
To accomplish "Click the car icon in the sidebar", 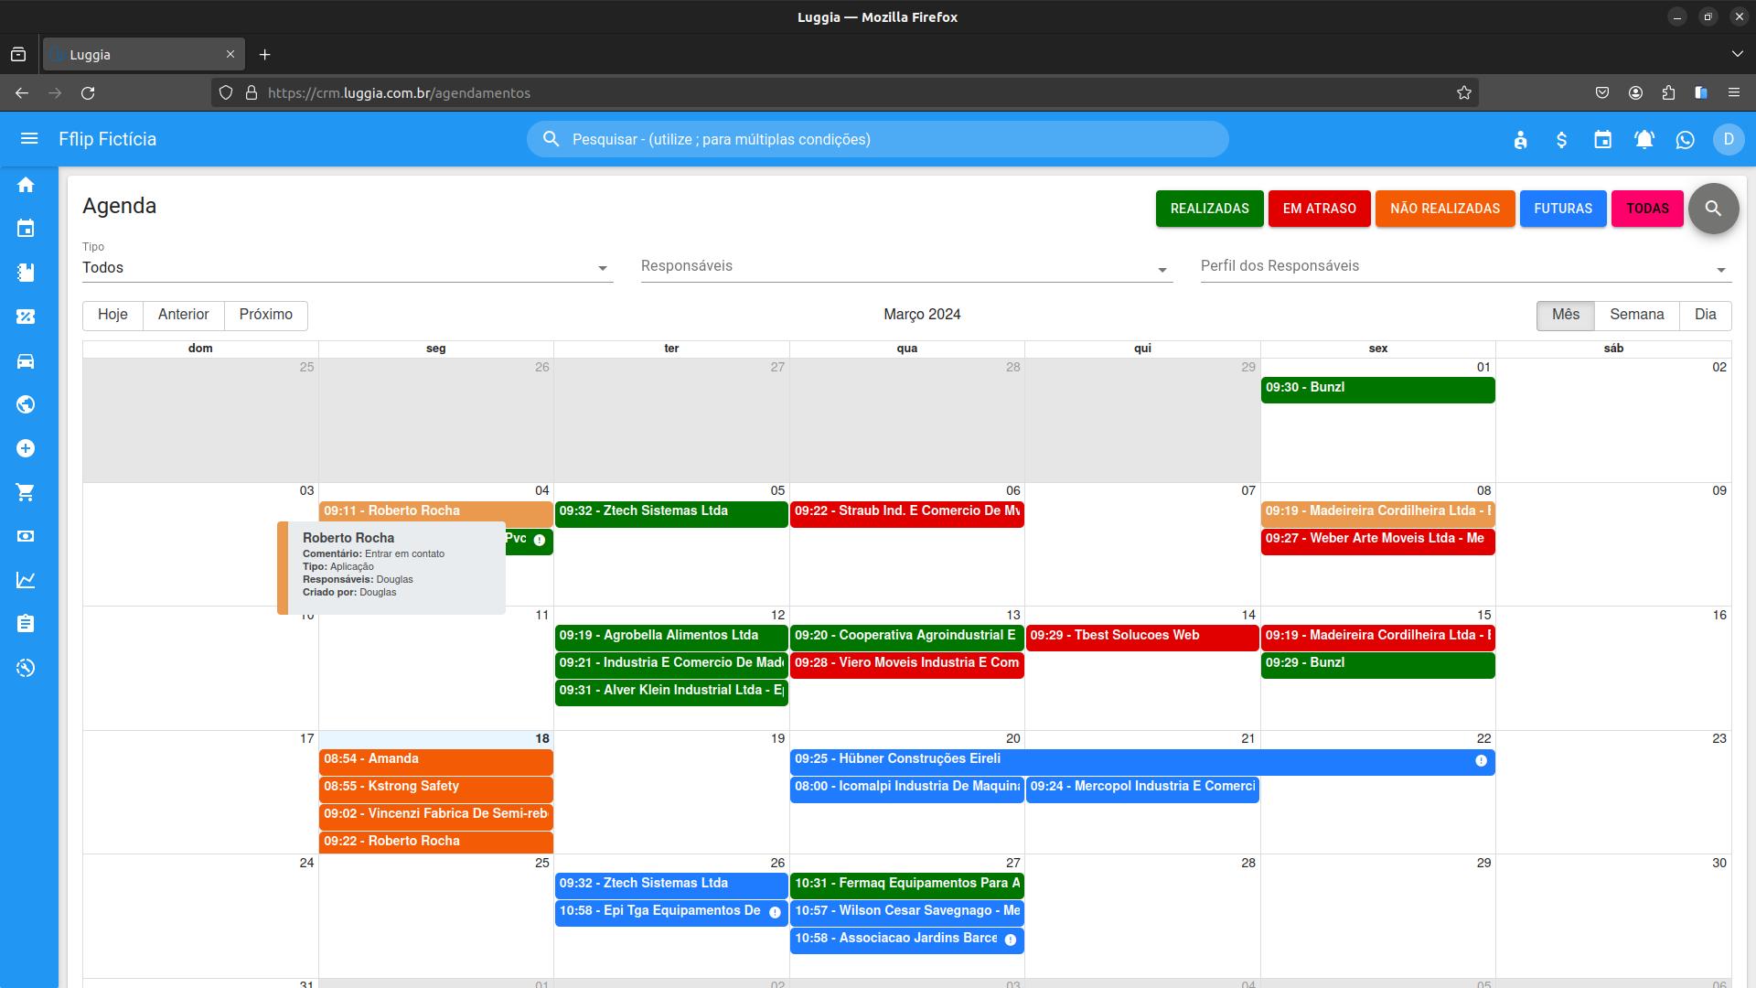I will point(26,361).
